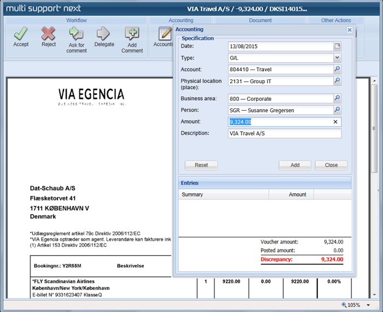Click the Description field VIA Travel A/S
Viewport: 383px width, 312px height.
click(x=285, y=134)
